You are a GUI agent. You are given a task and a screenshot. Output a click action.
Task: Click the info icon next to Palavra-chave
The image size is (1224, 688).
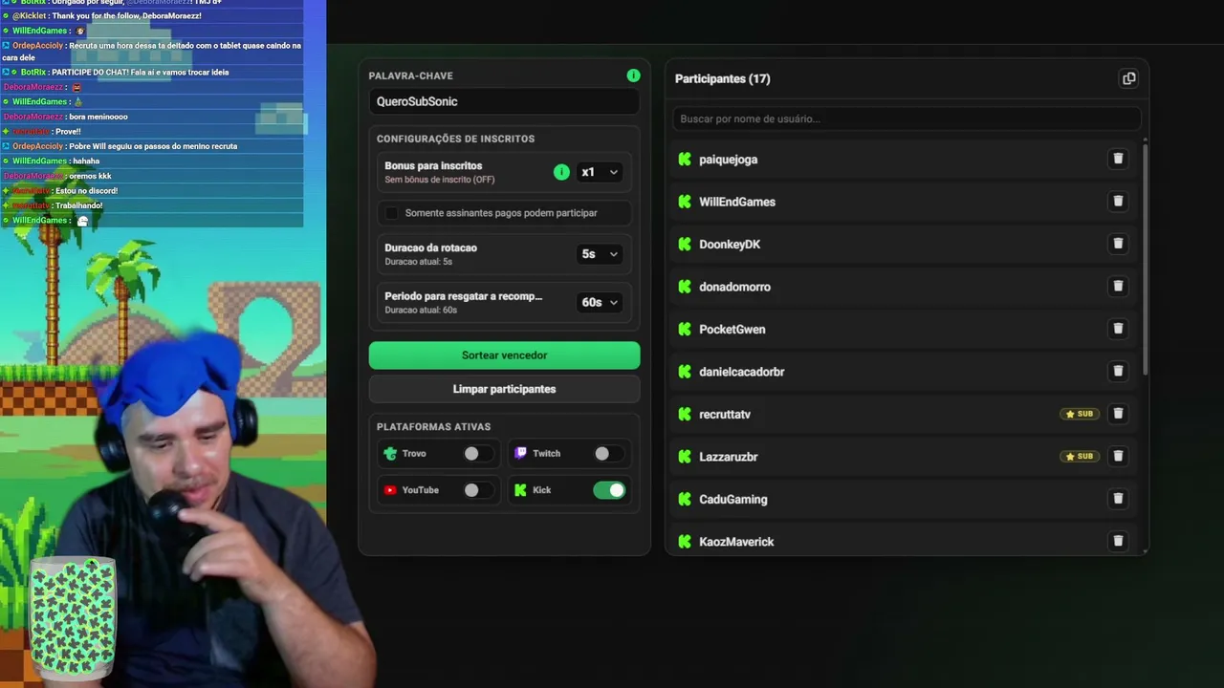(x=633, y=75)
